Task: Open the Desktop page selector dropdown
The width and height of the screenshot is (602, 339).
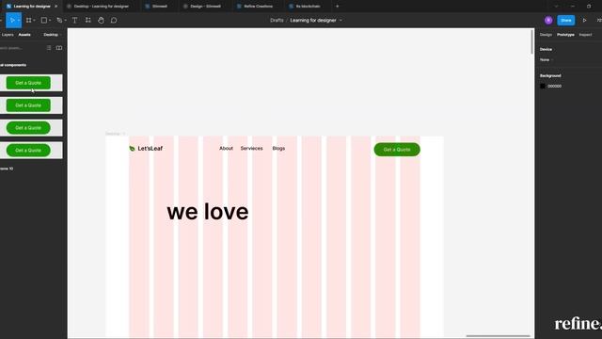Action: (53, 35)
